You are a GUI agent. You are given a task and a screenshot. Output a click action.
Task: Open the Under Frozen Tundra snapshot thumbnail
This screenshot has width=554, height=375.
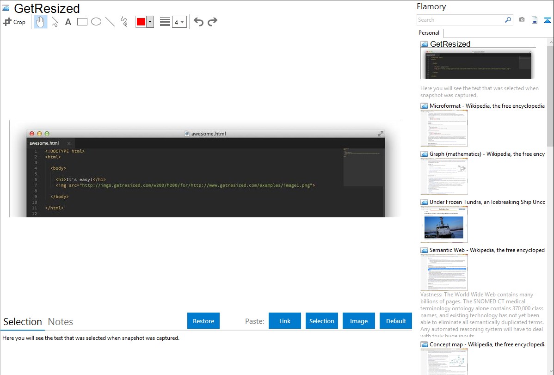pos(444,224)
